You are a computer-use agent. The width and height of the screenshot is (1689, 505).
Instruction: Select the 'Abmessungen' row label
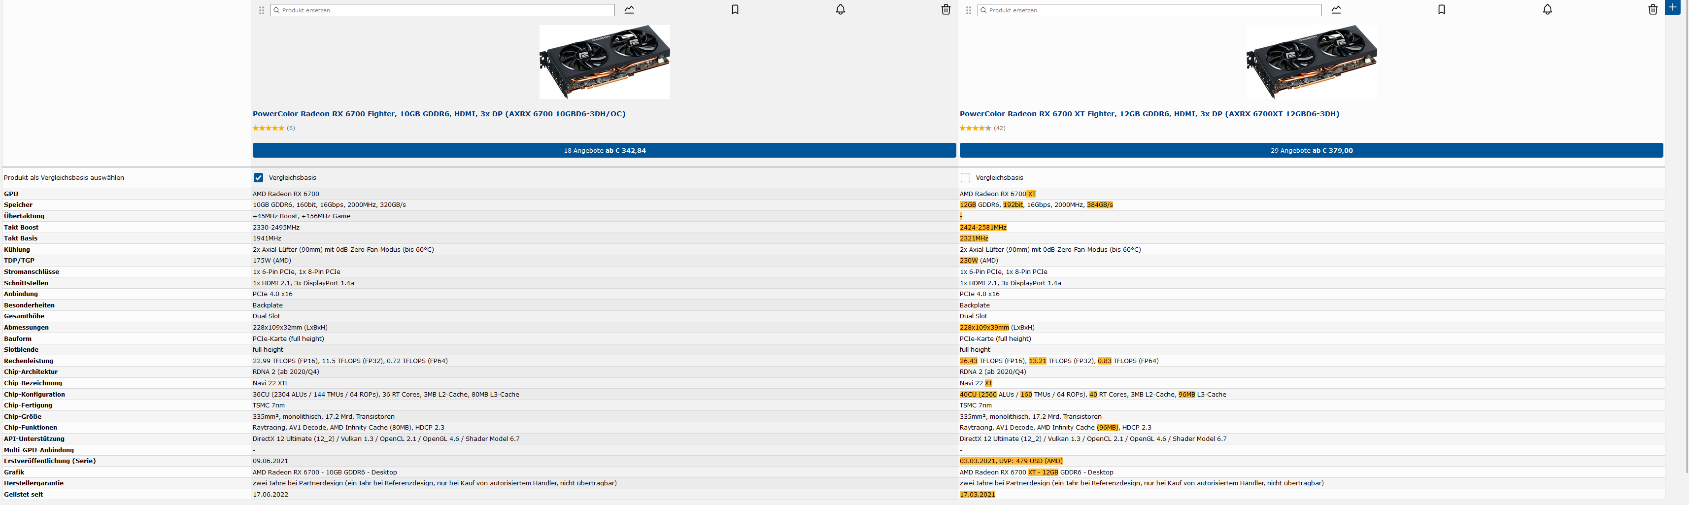click(x=26, y=328)
